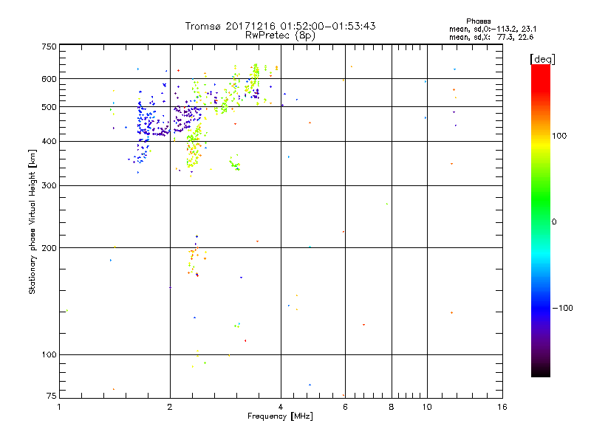This screenshot has width=591, height=443.
Task: Click the x-axis tick label '6'
Action: [345, 407]
